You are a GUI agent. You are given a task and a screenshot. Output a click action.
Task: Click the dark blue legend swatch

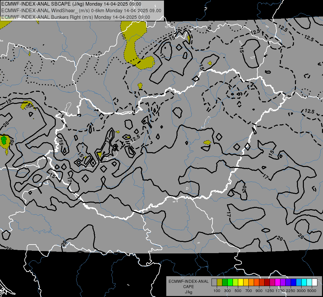(294, 282)
